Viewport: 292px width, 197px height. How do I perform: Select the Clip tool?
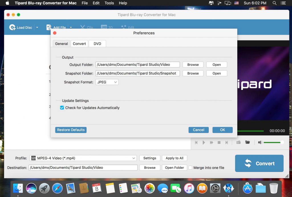[x=86, y=26]
